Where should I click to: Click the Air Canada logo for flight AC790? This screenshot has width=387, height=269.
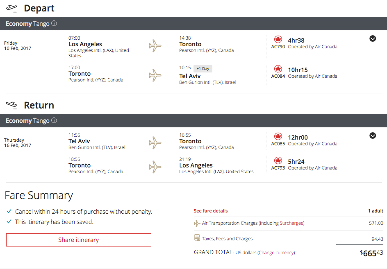point(278,39)
